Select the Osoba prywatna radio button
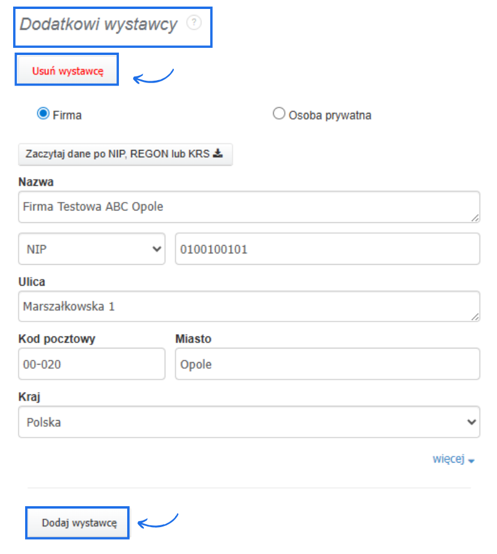 point(278,114)
